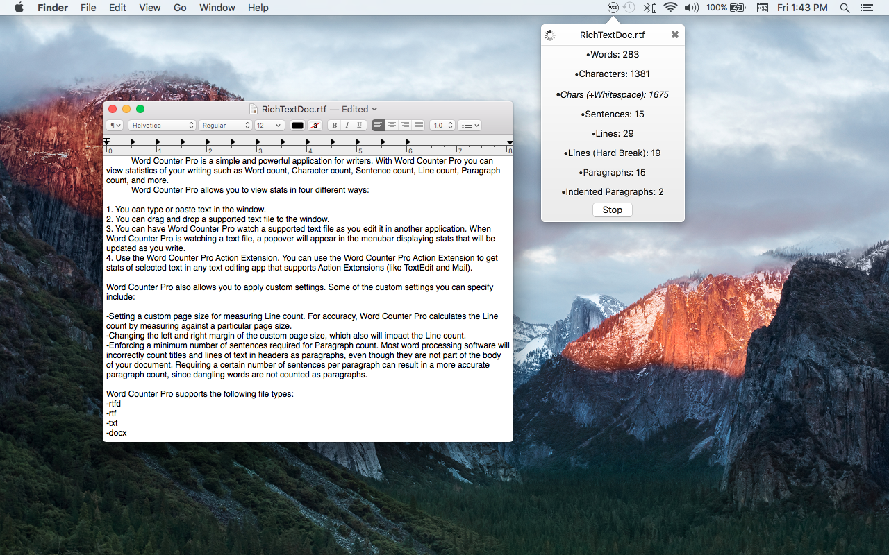The image size is (889, 555).
Task: Click the -rtfd line in document
Action: pyautogui.click(x=114, y=404)
